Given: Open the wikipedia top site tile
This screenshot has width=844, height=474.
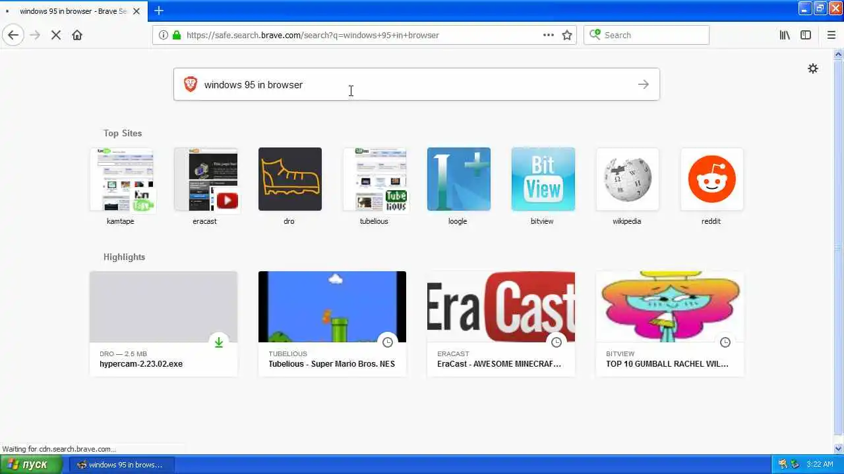Looking at the screenshot, I should [x=628, y=179].
